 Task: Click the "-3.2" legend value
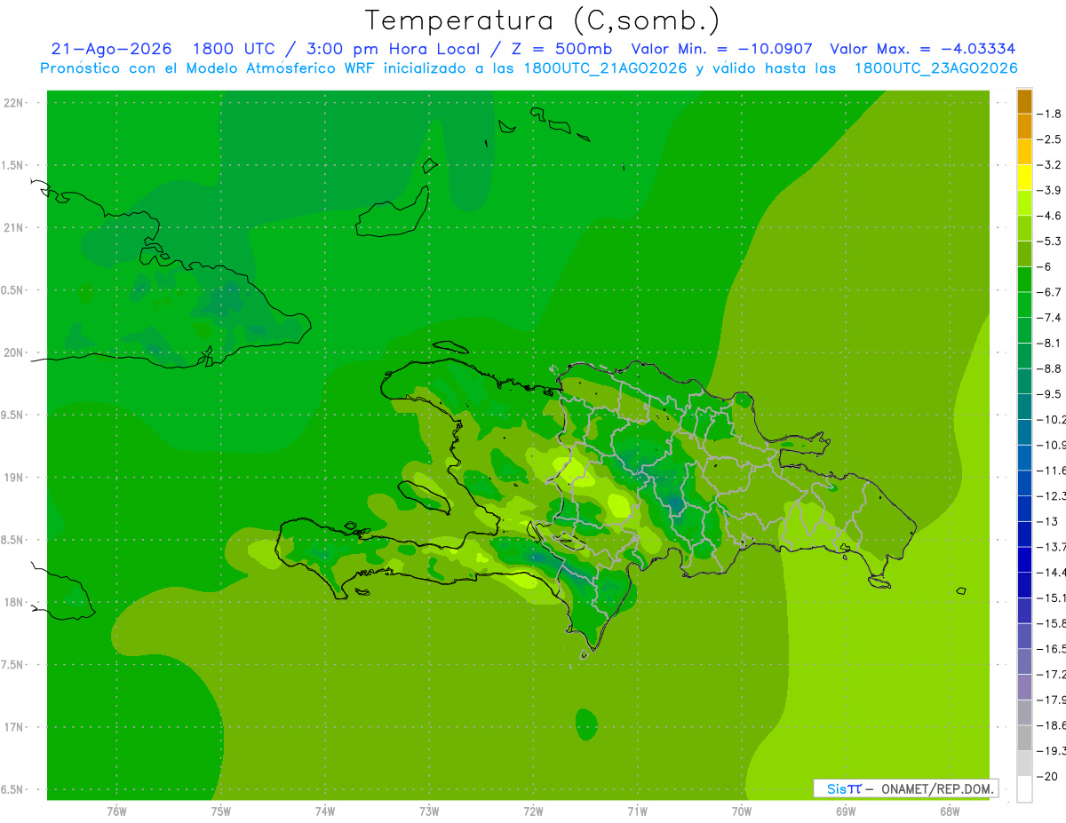(x=1050, y=165)
